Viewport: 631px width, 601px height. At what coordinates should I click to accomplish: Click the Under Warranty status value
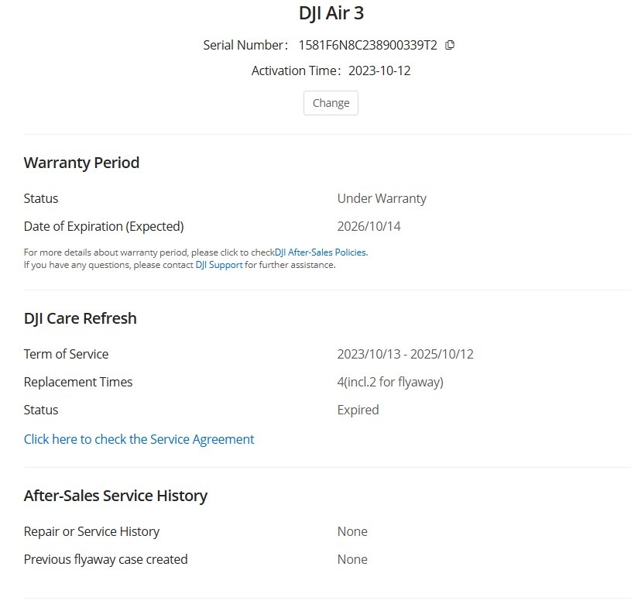382,198
